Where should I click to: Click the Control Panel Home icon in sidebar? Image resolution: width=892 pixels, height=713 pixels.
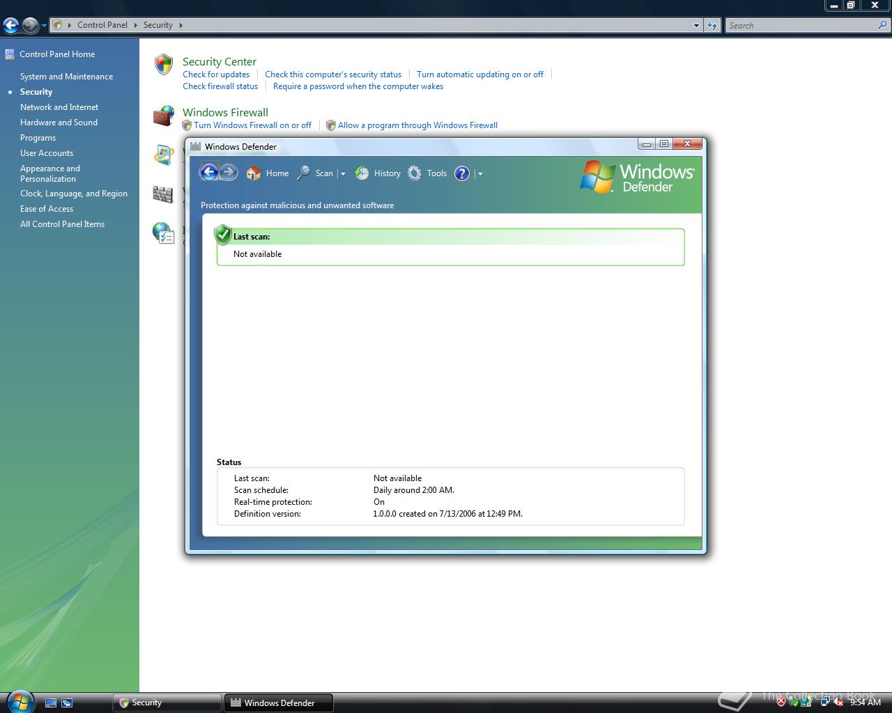10,54
